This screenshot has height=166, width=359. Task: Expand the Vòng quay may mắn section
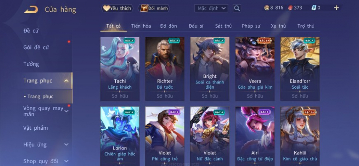point(66,111)
